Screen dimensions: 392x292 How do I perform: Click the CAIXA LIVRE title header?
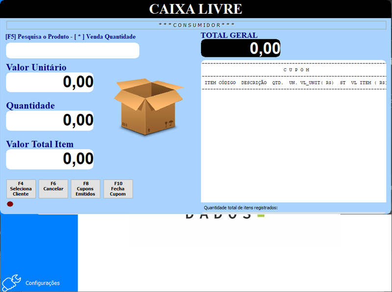click(196, 9)
